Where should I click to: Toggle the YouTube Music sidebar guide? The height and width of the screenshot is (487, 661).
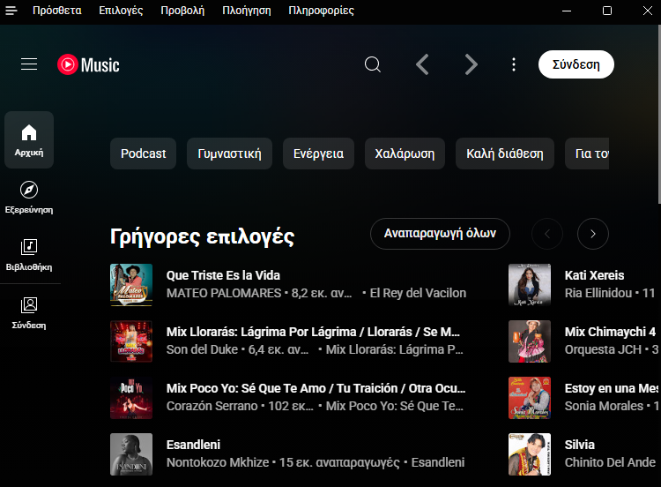29,64
